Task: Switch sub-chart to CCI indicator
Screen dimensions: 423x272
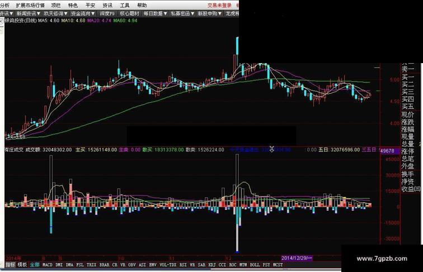Action: [x=222, y=265]
